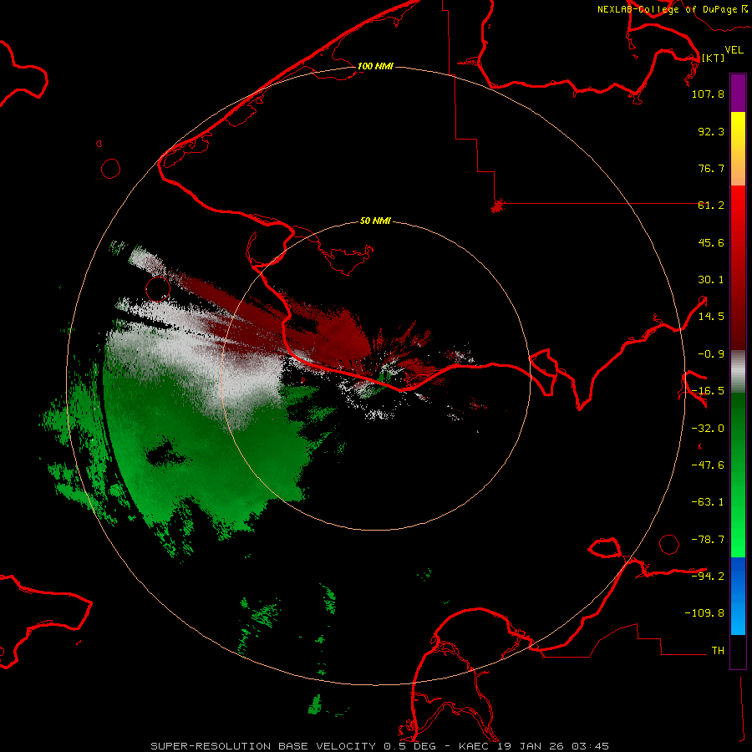Viewport: 752px width, 752px height.
Task: Click the 50 NMI range ring label
Action: click(375, 221)
